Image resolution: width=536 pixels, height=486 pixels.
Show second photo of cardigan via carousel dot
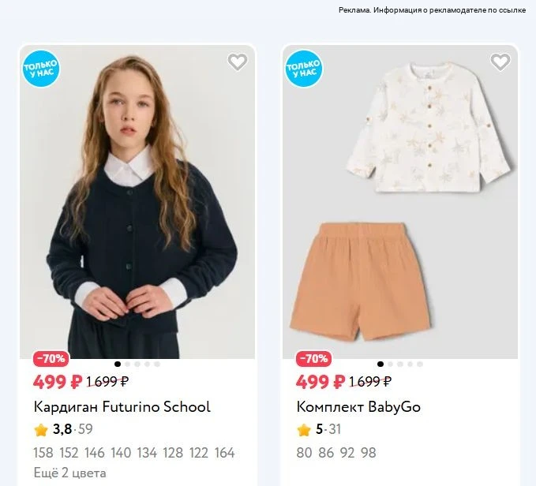[128, 364]
